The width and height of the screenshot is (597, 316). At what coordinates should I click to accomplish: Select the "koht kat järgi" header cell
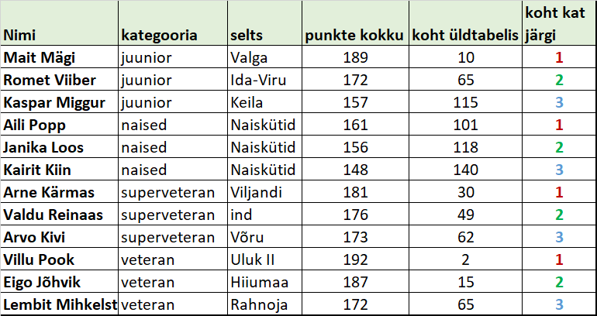tap(557, 23)
